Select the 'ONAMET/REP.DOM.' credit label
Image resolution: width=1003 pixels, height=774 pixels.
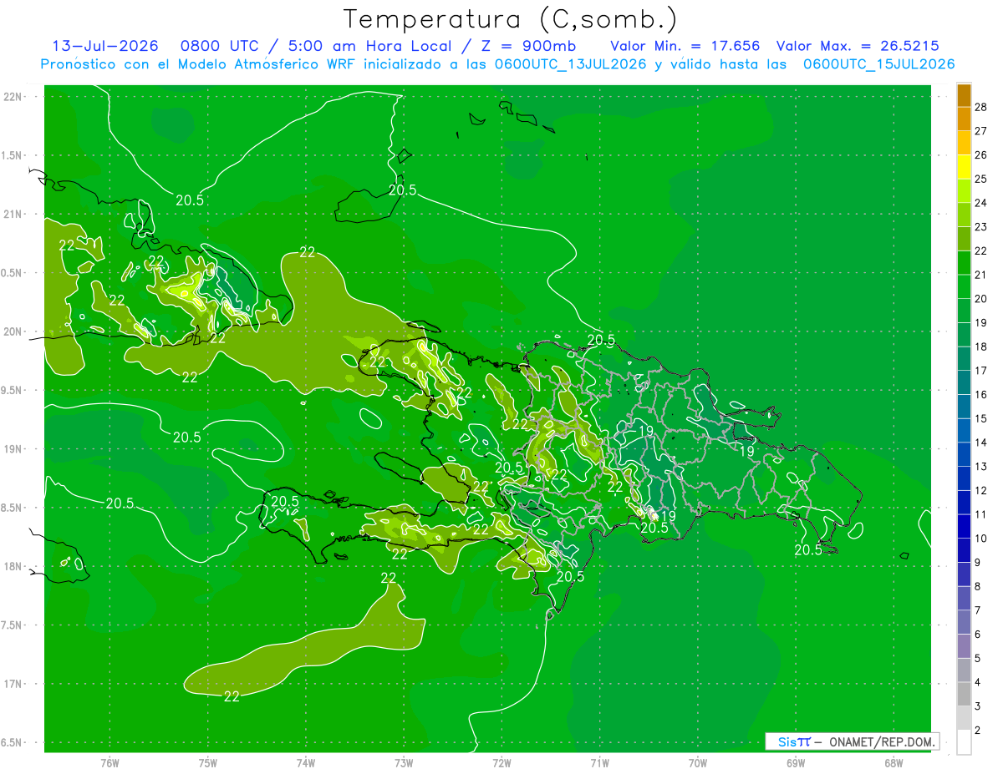882,741
